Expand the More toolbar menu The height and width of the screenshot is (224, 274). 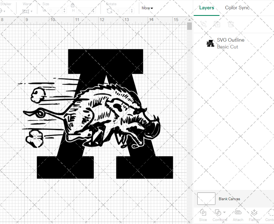click(x=147, y=8)
